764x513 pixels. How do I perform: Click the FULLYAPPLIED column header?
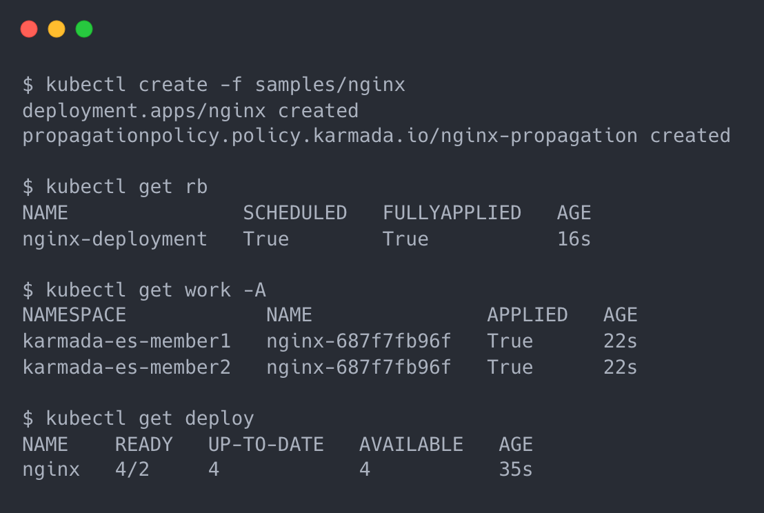pyautogui.click(x=452, y=213)
